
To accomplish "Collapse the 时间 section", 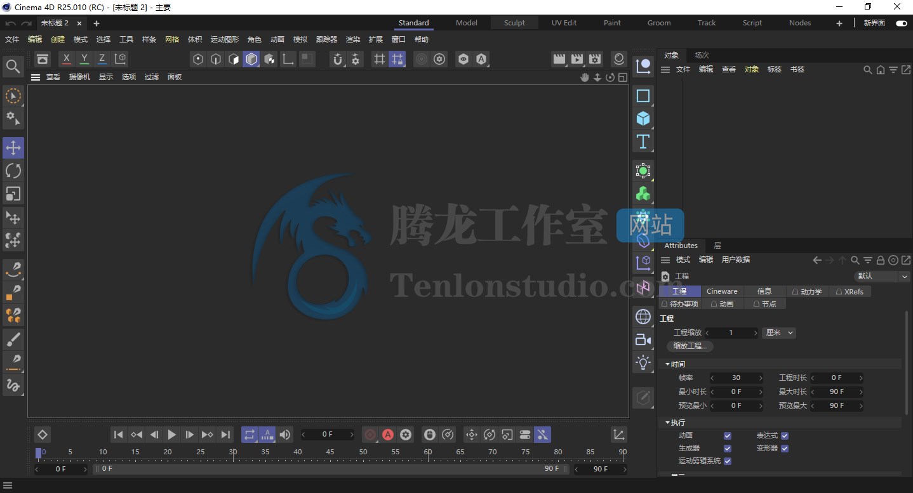I will pos(668,364).
